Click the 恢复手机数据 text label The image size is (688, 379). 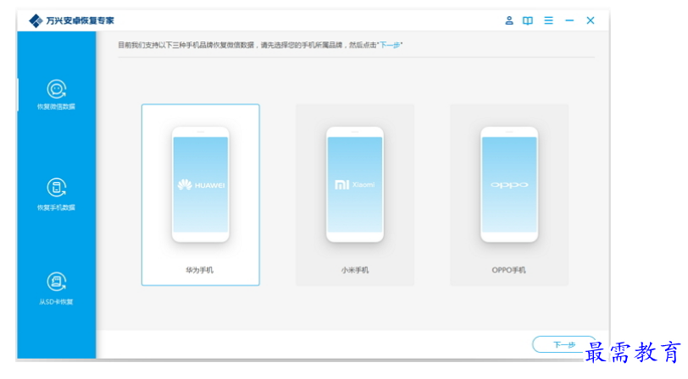coord(56,207)
